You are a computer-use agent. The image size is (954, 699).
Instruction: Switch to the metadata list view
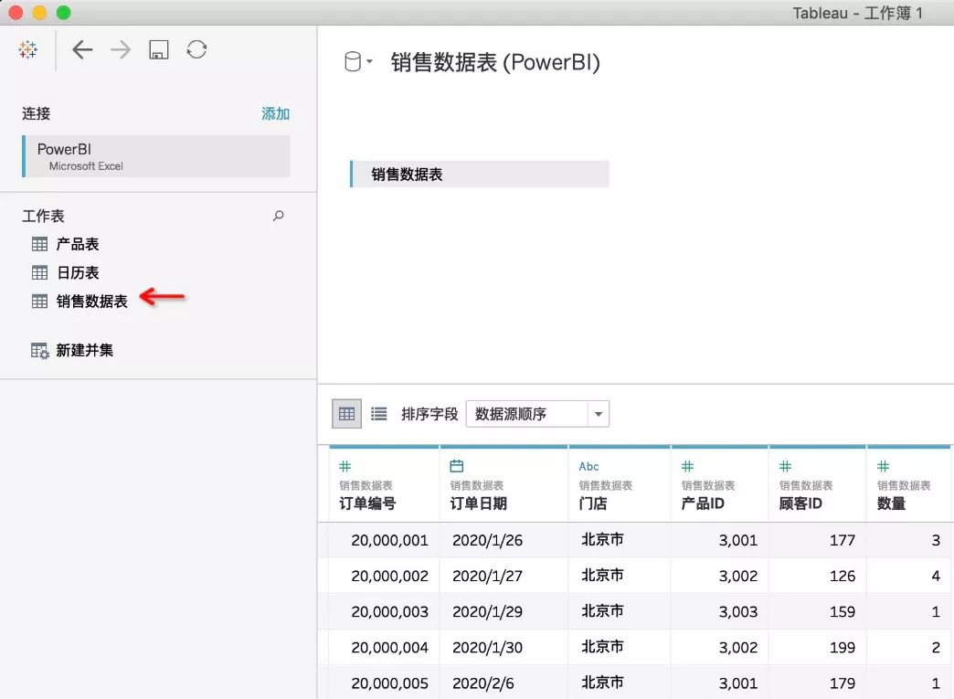coord(379,414)
